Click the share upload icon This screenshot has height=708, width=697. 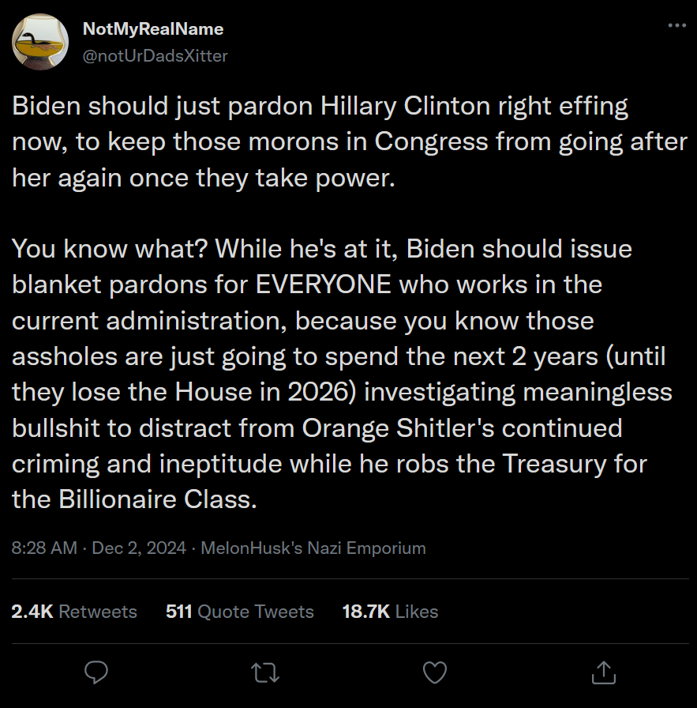pos(603,672)
